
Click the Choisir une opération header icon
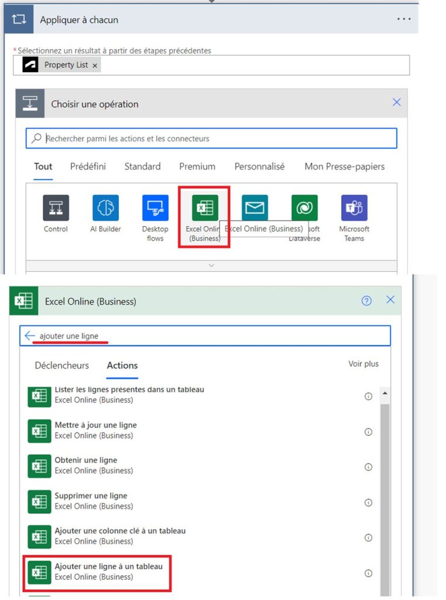pos(30,104)
